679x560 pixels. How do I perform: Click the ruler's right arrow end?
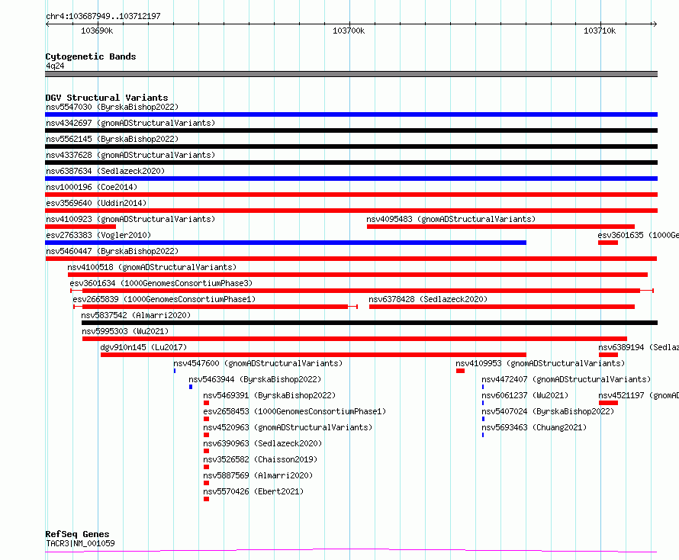(655, 24)
